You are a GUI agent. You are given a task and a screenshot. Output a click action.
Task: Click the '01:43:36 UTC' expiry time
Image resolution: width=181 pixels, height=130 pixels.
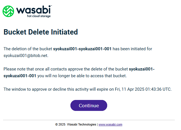tap(158, 89)
